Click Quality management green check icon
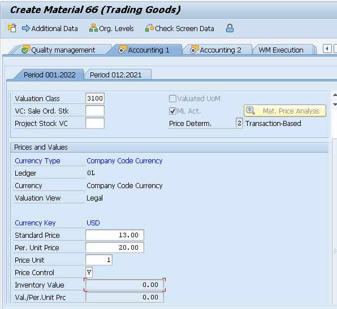This screenshot has width=337, height=309. pos(25,50)
